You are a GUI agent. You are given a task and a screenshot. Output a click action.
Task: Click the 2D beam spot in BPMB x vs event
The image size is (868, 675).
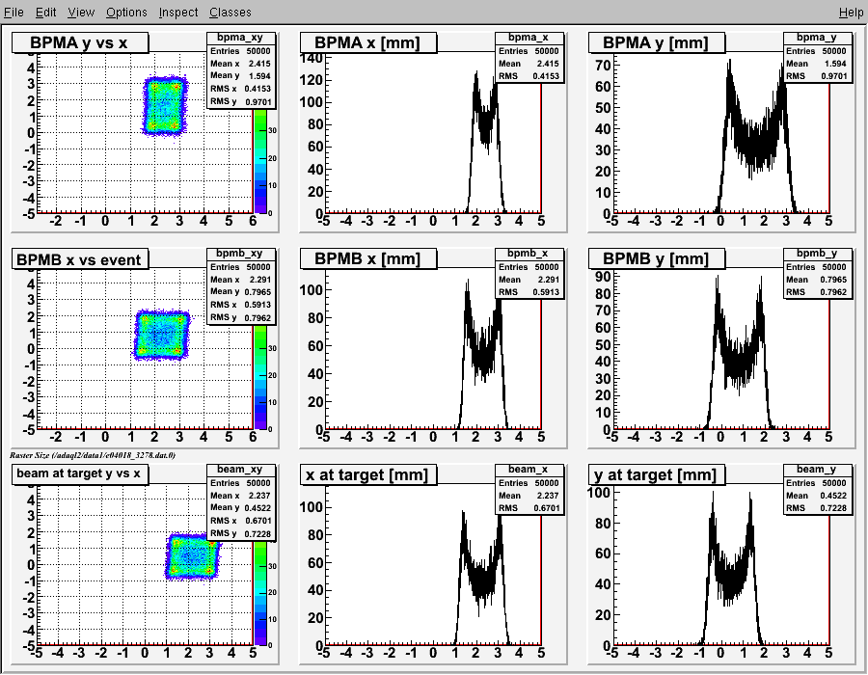point(162,335)
